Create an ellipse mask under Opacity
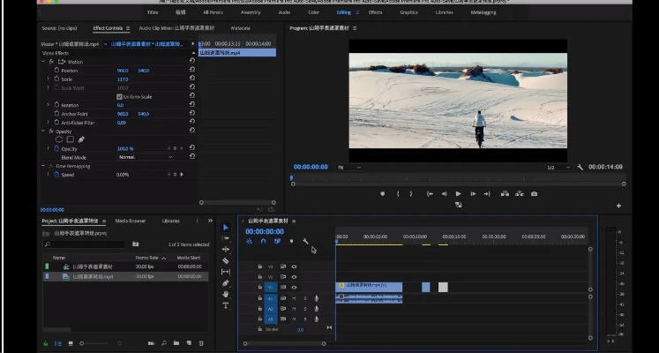The width and height of the screenshot is (659, 353). point(59,139)
